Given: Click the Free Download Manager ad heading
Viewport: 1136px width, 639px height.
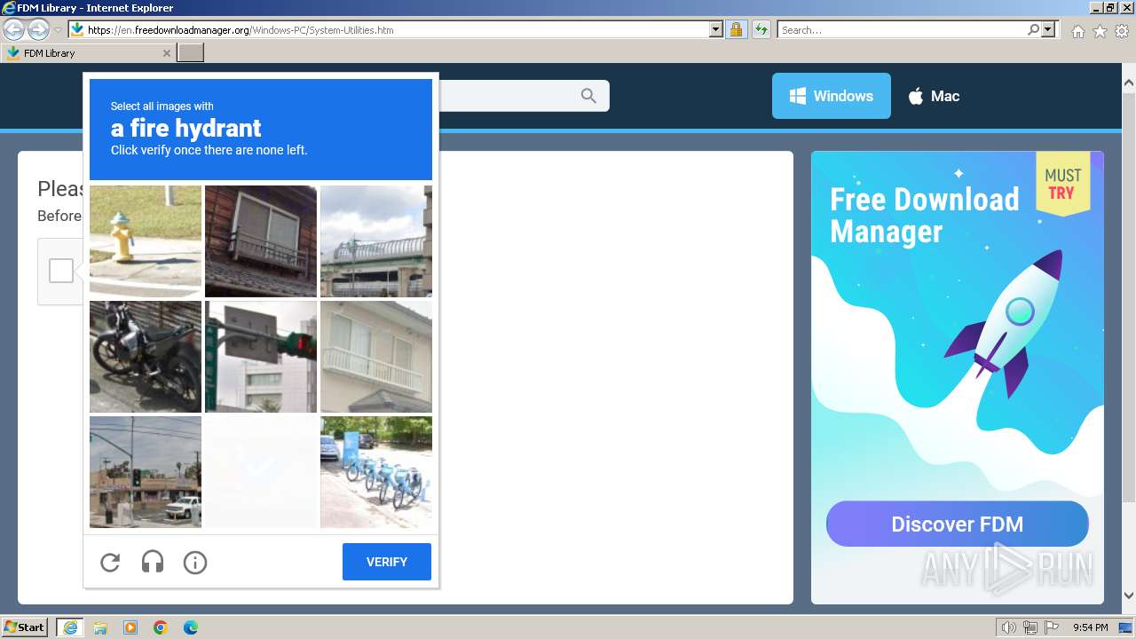Looking at the screenshot, I should point(924,215).
